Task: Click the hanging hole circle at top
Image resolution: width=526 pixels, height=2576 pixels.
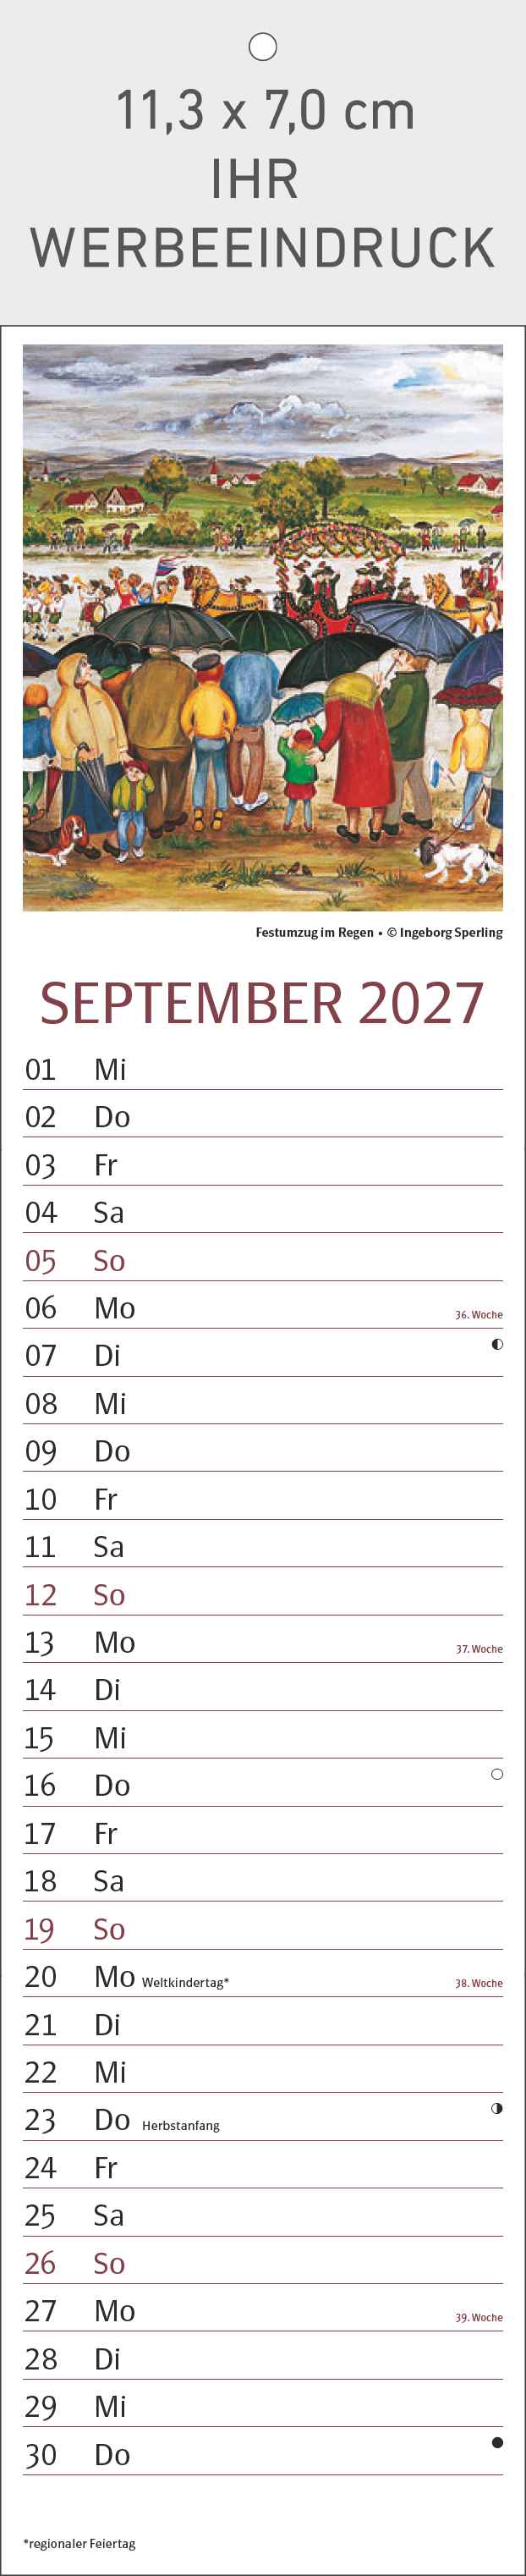Action: point(262,46)
